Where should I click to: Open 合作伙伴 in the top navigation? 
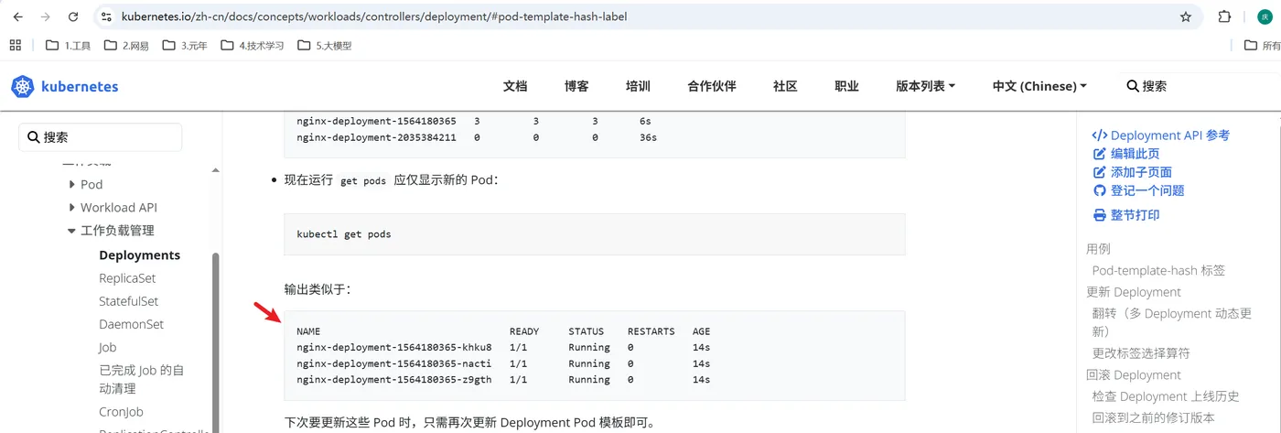[x=712, y=86]
